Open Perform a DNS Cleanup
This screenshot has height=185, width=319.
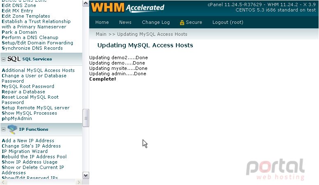[30, 37]
